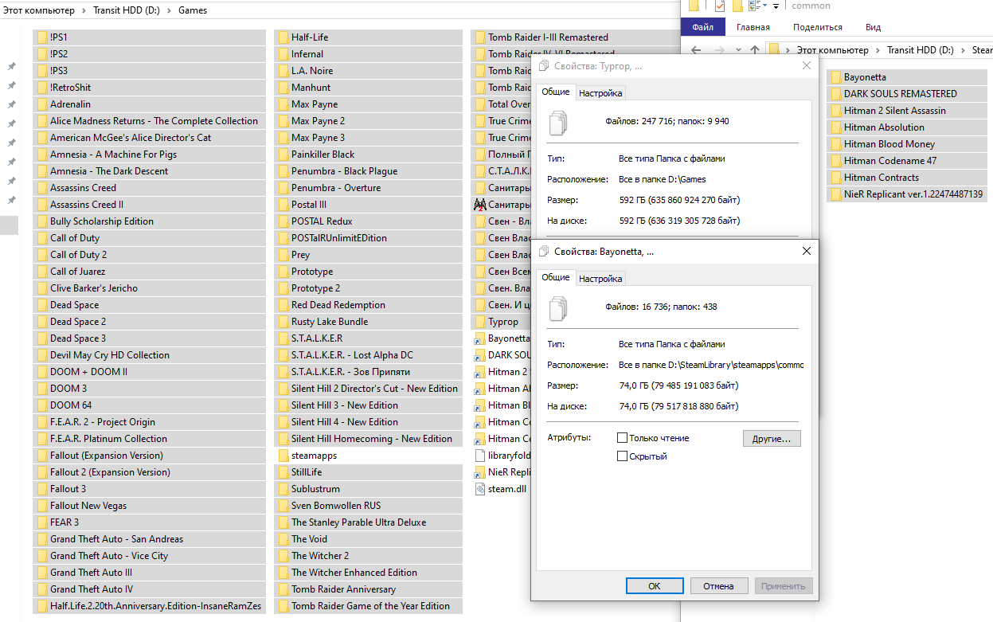Switch to Настройка tab in Bayonetta properties

[x=600, y=278]
